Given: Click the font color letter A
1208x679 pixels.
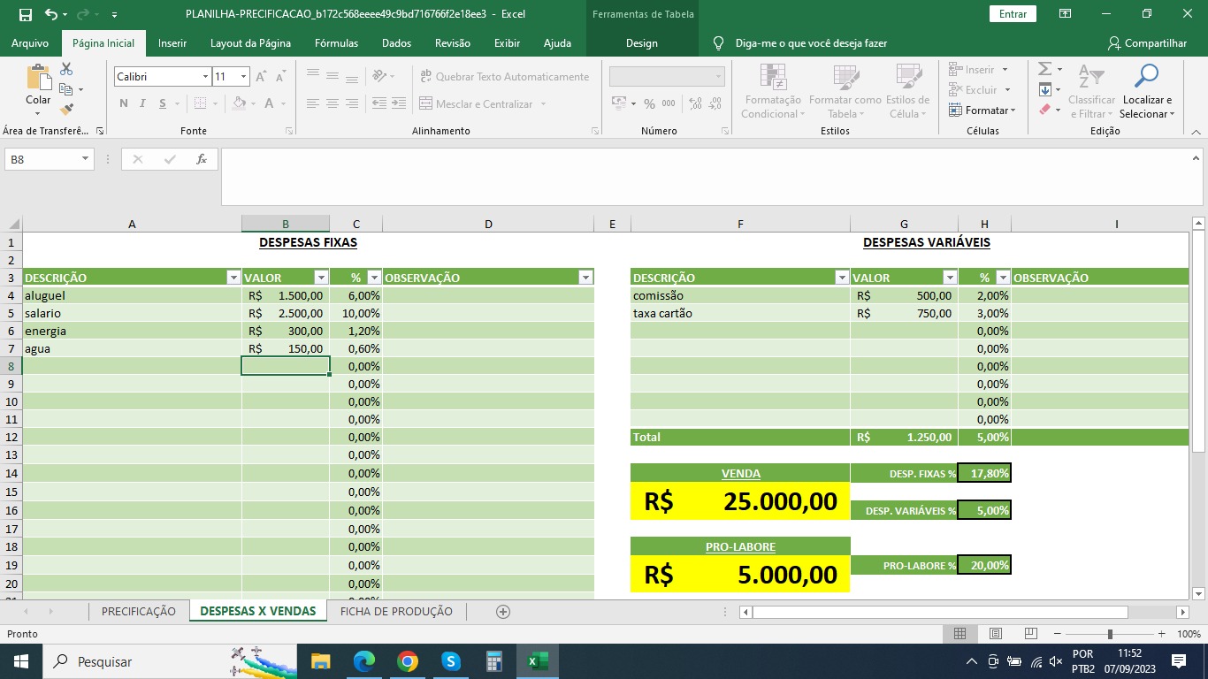Looking at the screenshot, I should pos(270,103).
